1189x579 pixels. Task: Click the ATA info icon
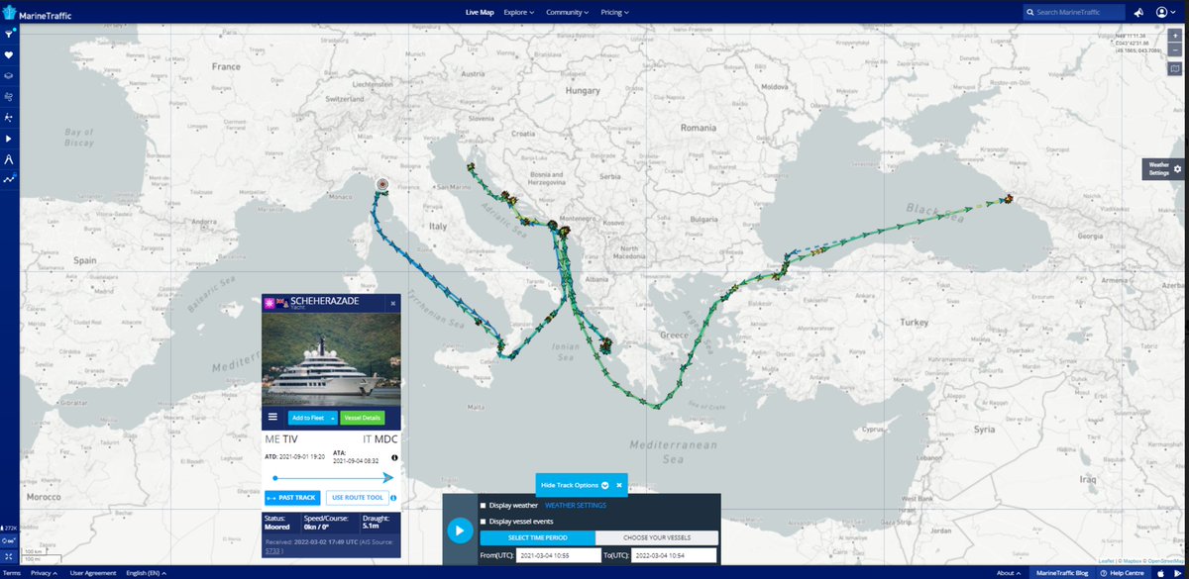[x=394, y=458]
